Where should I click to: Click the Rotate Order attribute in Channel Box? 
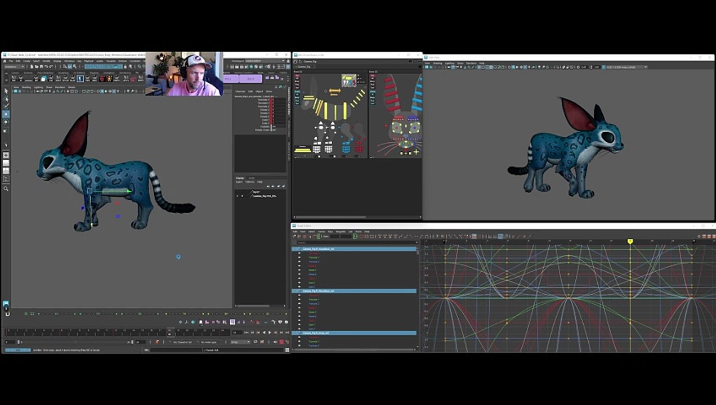tap(263, 130)
